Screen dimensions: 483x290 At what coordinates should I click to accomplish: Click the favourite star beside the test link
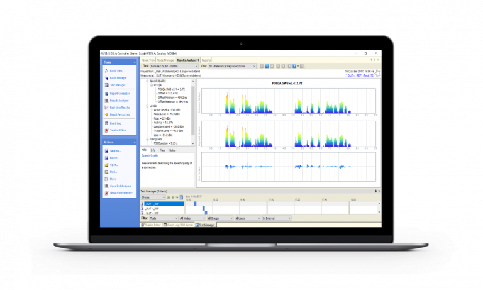377,74
